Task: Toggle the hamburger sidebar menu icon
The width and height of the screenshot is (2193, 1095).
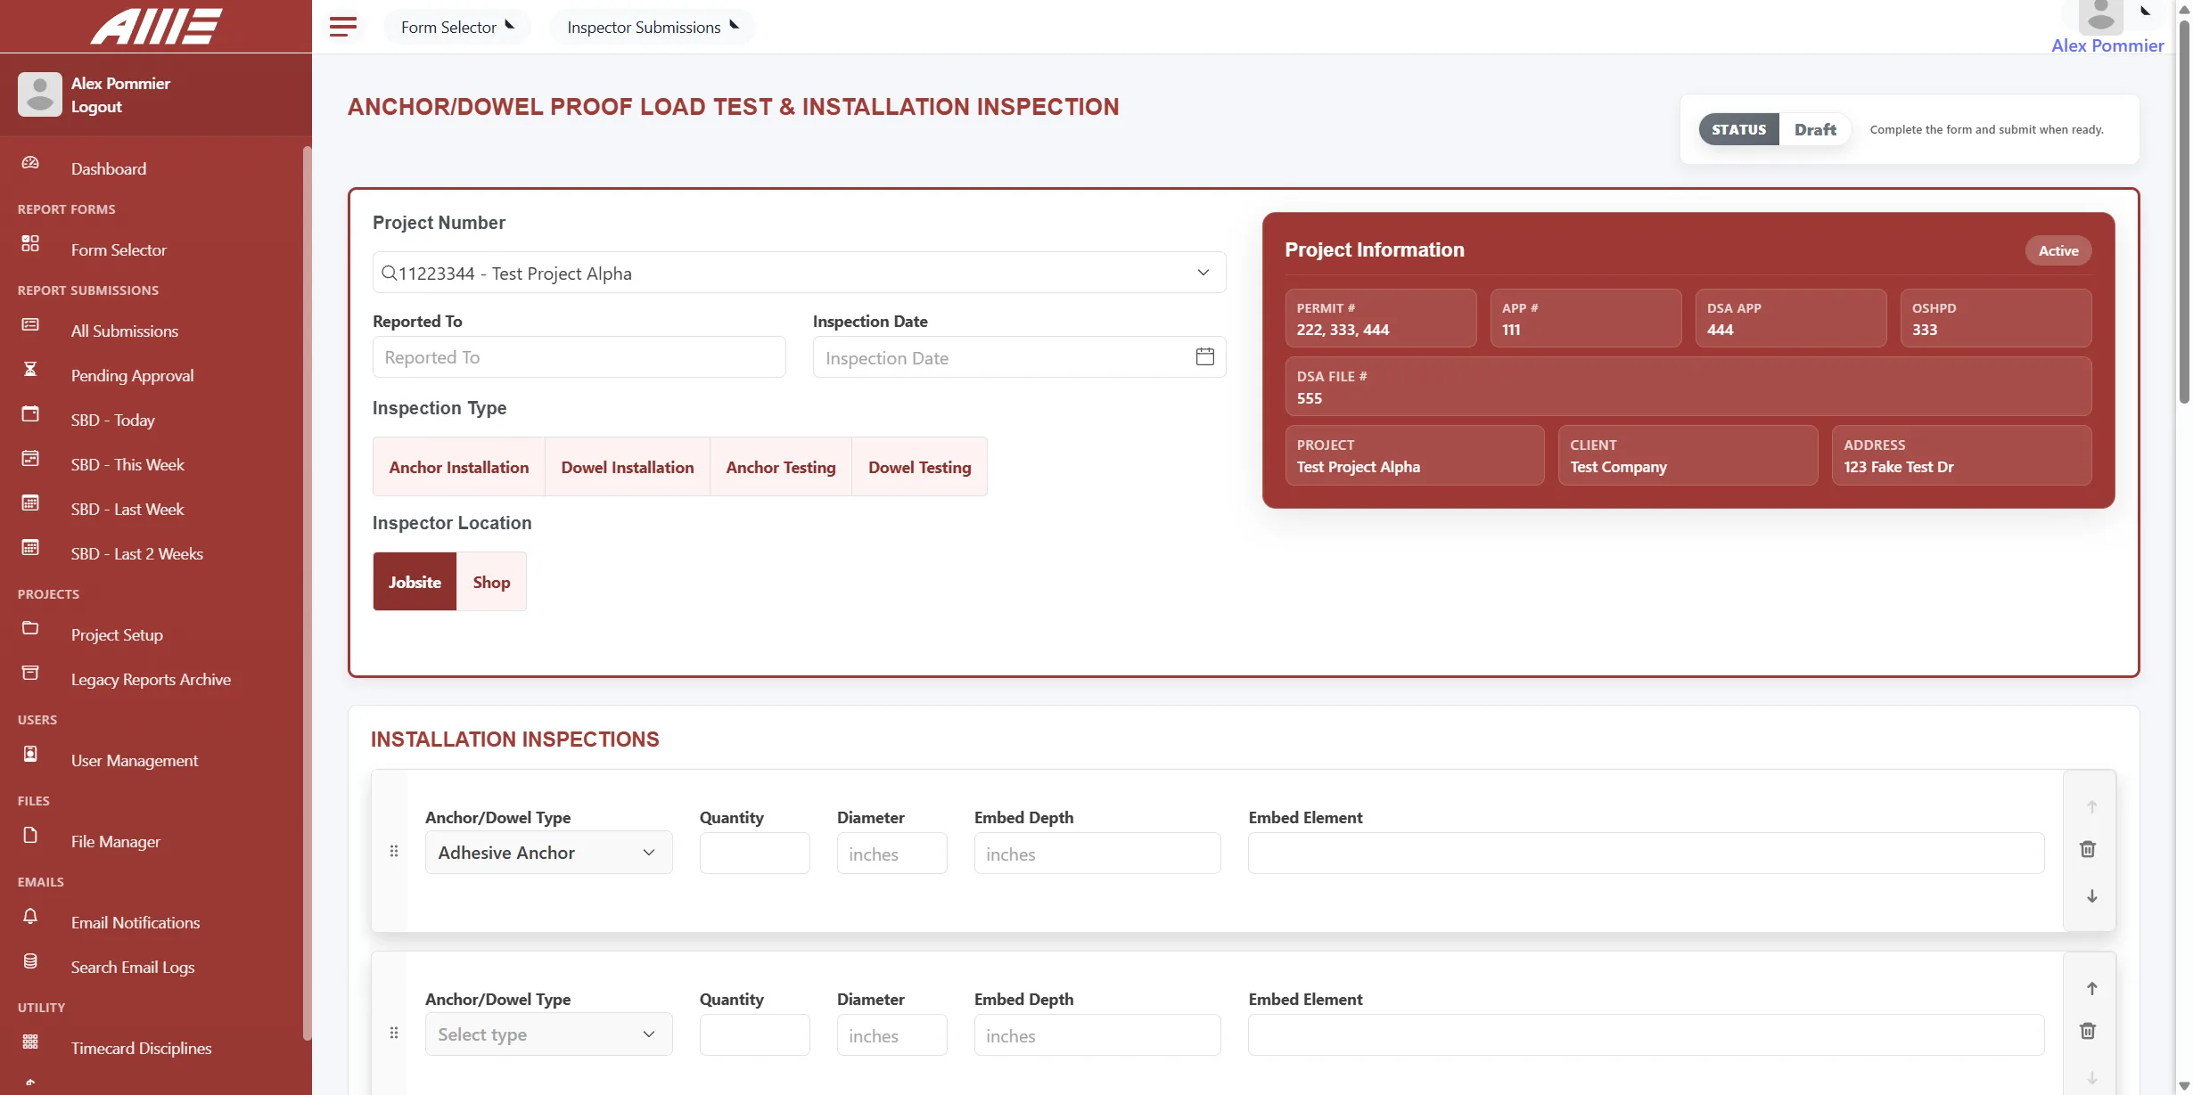Action: pyautogui.click(x=343, y=27)
